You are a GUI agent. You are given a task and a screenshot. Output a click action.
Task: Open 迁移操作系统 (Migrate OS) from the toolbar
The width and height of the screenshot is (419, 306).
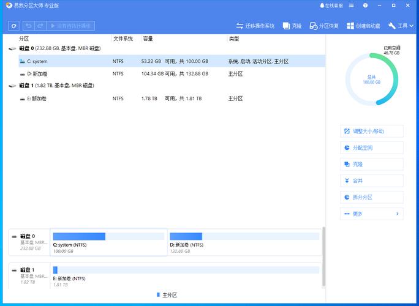tap(255, 26)
